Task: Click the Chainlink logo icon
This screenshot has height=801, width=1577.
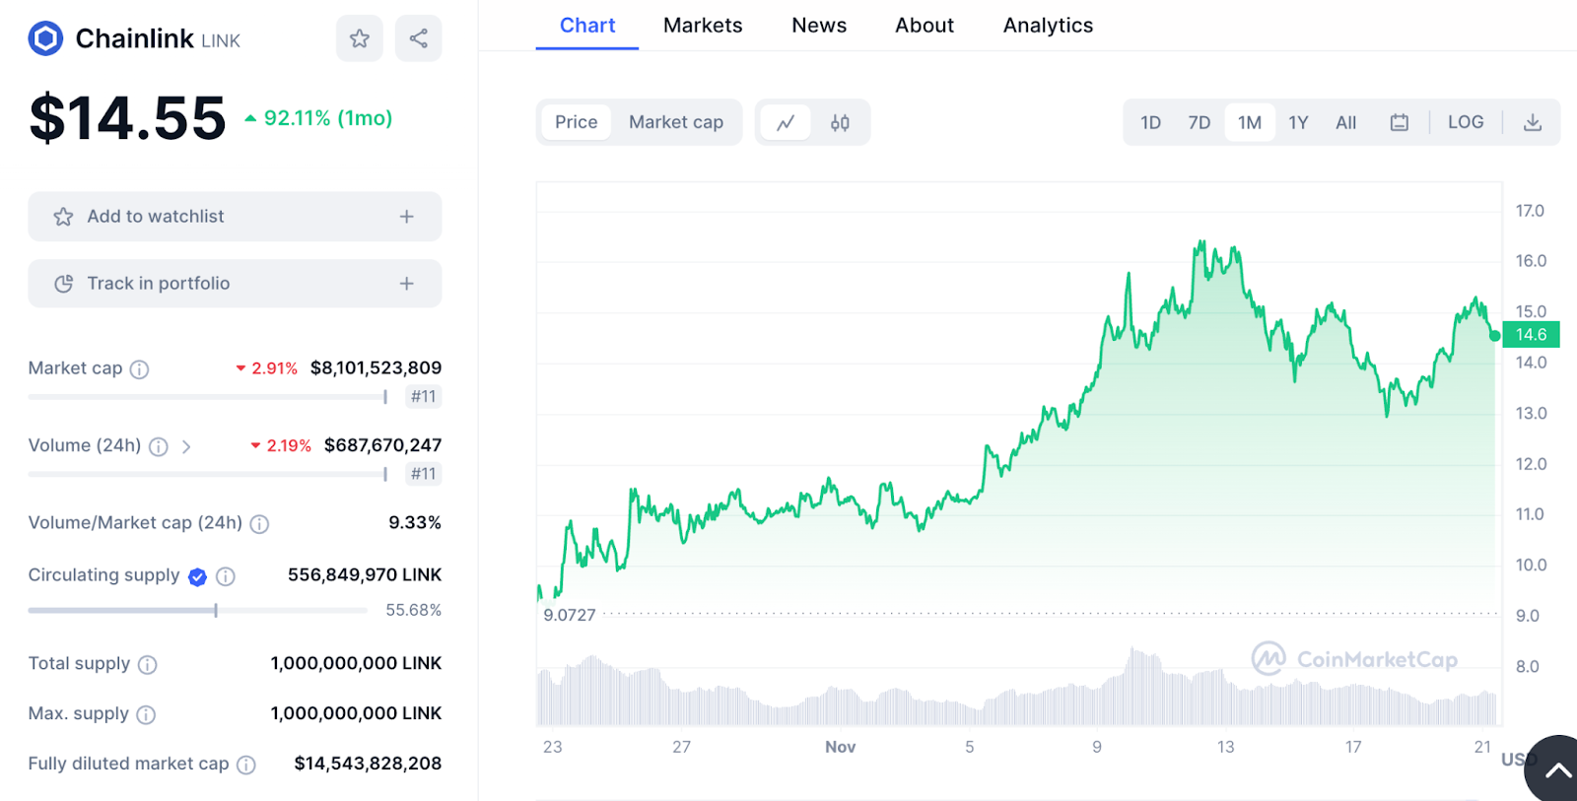Action: [45, 38]
